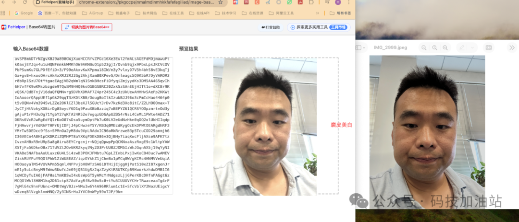Open the 在线API bookmarks folder
The width and height of the screenshot is (519, 222).
click(199, 13)
